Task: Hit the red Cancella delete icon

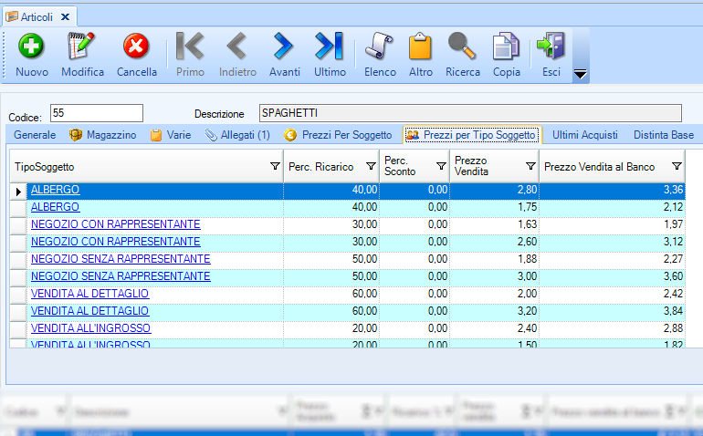Action: click(136, 47)
